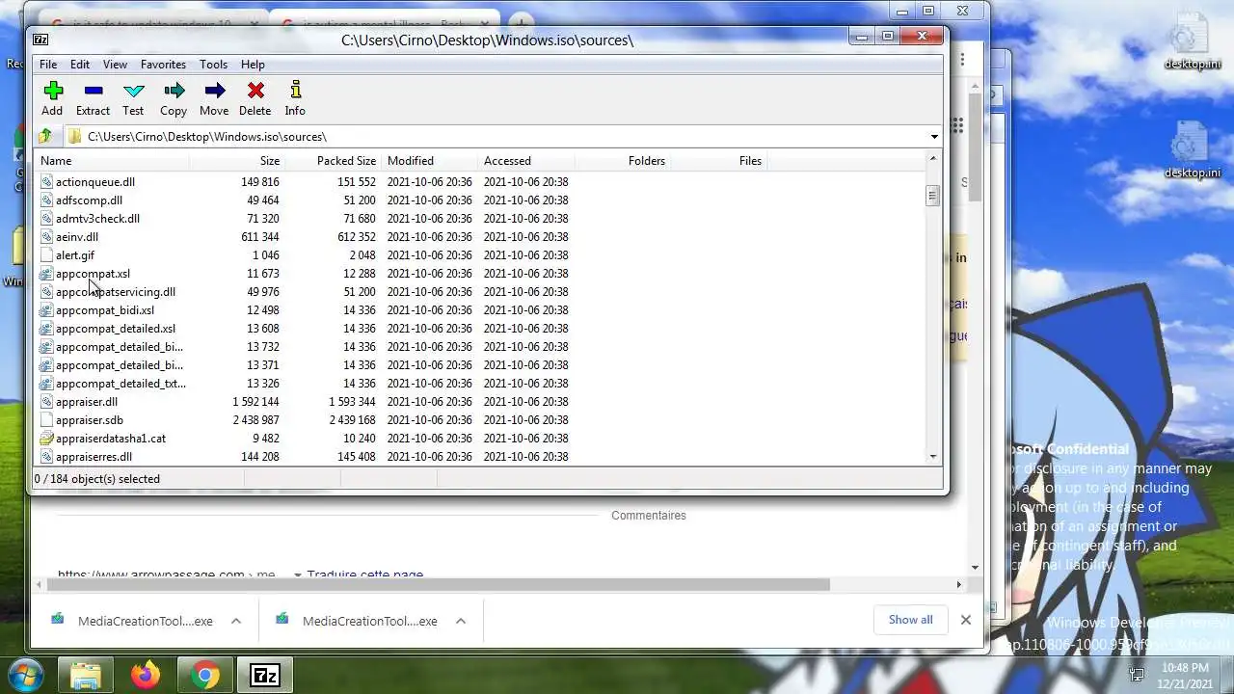Click file list scroll down arrow
The height and width of the screenshot is (694, 1234).
point(932,457)
